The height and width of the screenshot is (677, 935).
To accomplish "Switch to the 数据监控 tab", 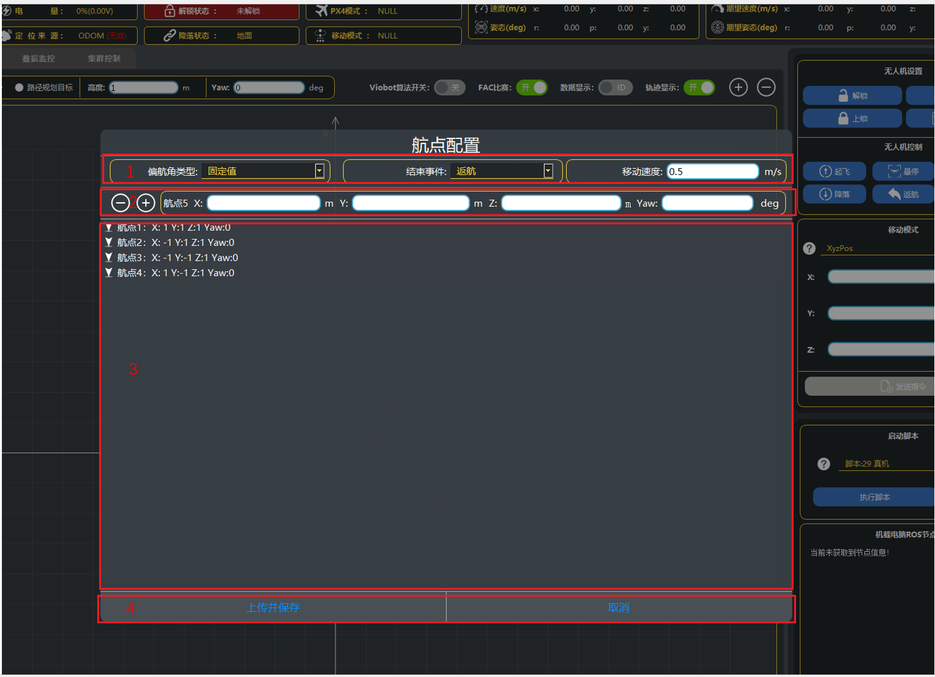I will pos(38,58).
